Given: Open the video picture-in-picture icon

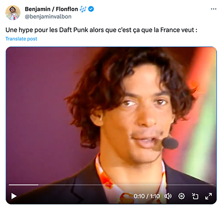Looking at the screenshot, I should [195, 196].
